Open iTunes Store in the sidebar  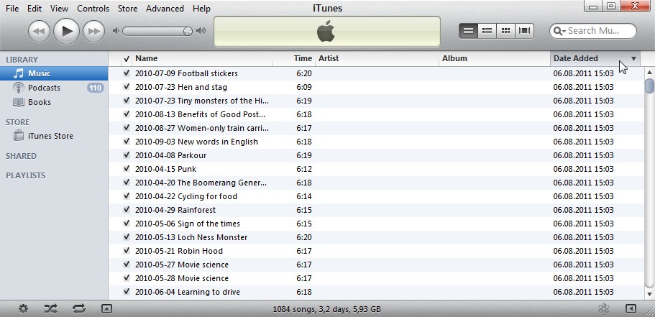(x=54, y=136)
